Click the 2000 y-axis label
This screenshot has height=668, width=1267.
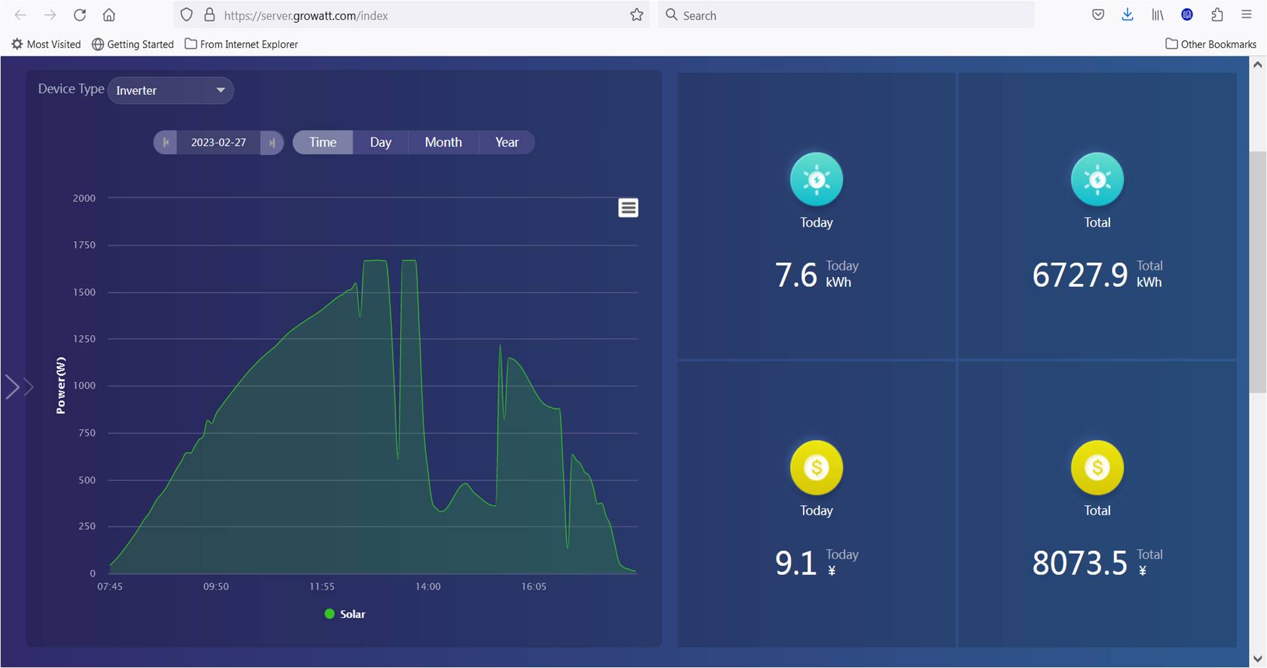[x=84, y=198]
